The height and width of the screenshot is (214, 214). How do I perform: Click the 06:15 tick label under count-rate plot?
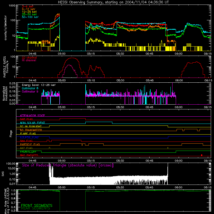click(x=208, y=54)
